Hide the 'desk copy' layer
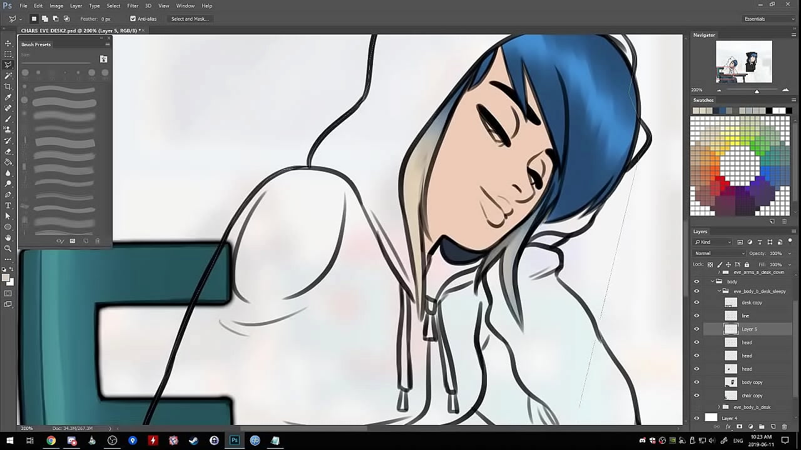The image size is (801, 450). pyautogui.click(x=696, y=302)
